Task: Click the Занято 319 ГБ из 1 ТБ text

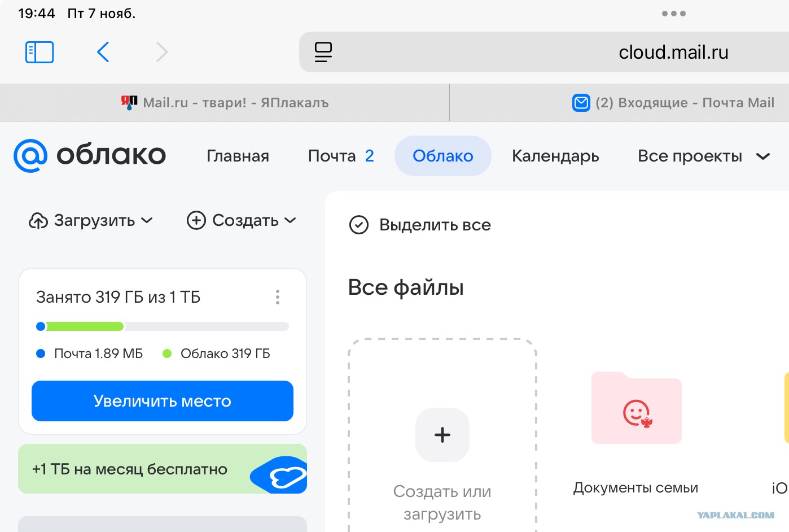Action: point(119,297)
